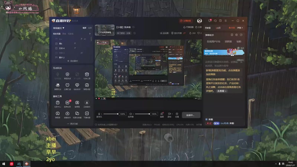
Task: Open the 钻粉助手 diamond icon tool
Action: [77, 85]
